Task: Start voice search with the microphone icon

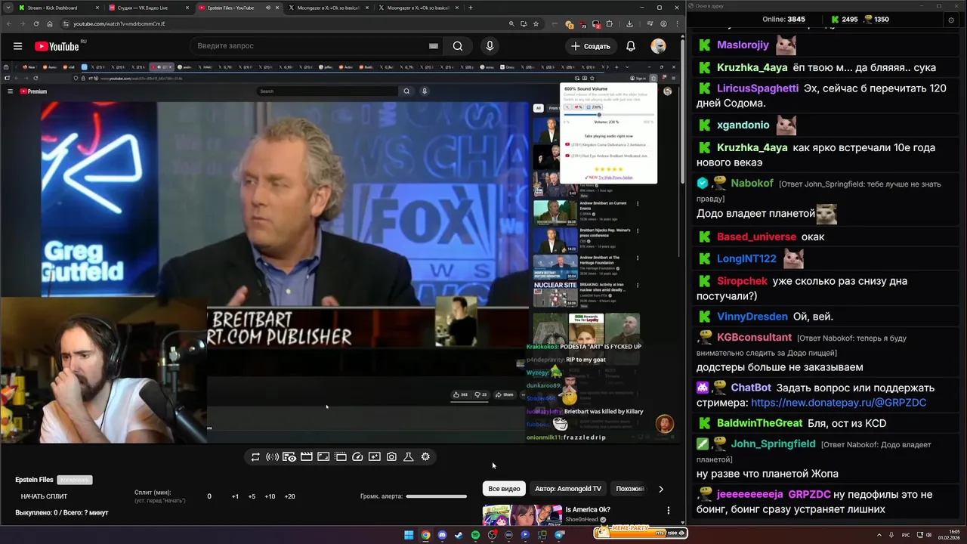Action: coord(490,46)
